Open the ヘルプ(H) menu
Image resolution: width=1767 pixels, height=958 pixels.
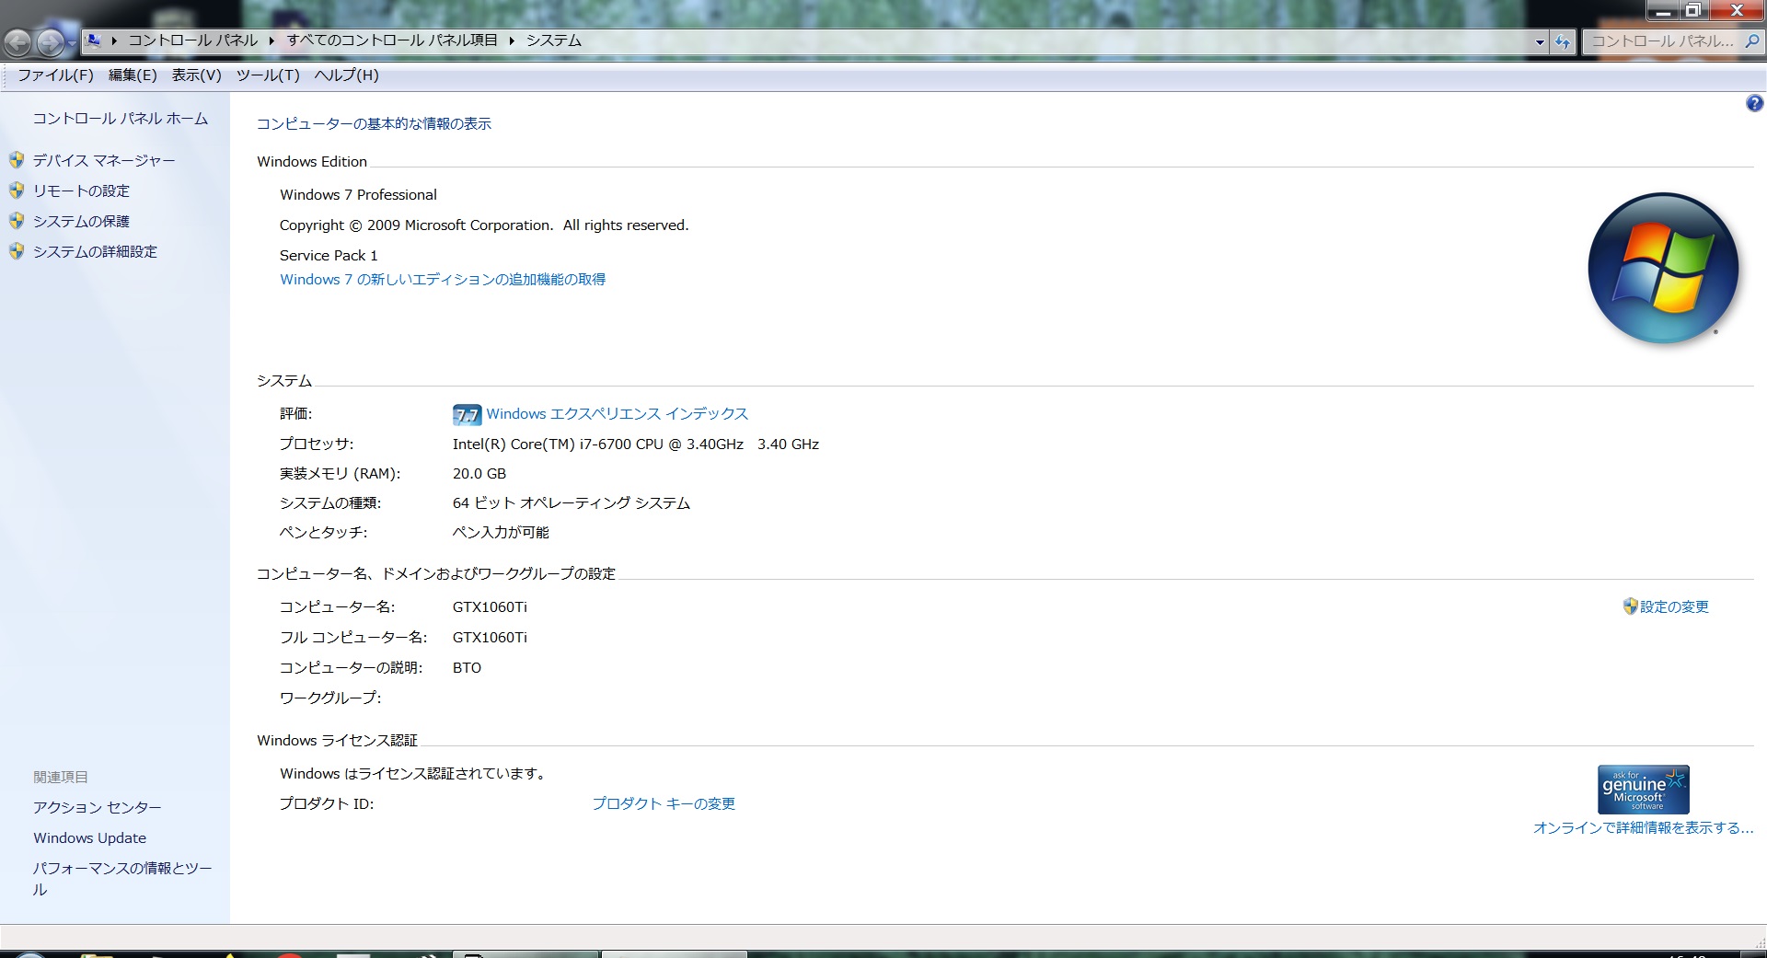[346, 75]
